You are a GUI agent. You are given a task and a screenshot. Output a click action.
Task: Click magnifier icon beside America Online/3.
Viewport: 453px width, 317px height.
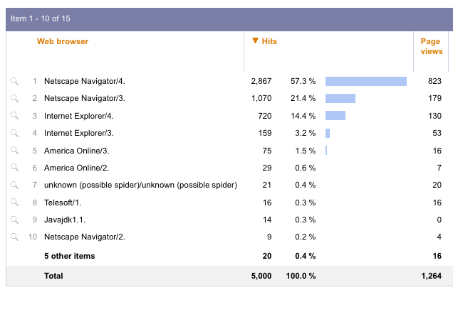(14, 151)
